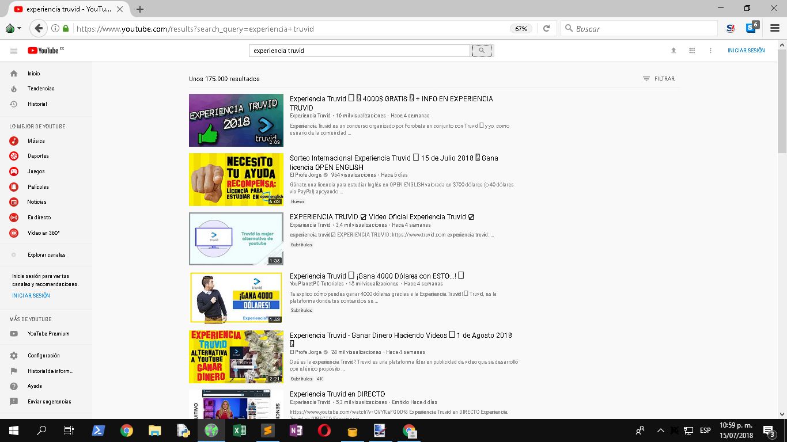Launch Opera from the taskbar

point(324,430)
